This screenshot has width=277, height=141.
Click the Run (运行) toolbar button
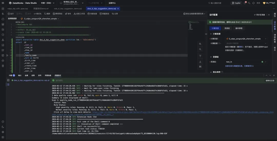pyautogui.click(x=11, y=14)
